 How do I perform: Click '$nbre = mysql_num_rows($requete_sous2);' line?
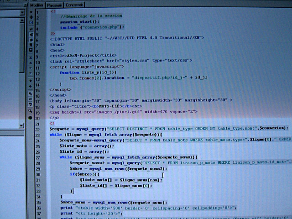click(x=119, y=169)
